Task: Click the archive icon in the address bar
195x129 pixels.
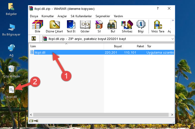Action: [45, 39]
